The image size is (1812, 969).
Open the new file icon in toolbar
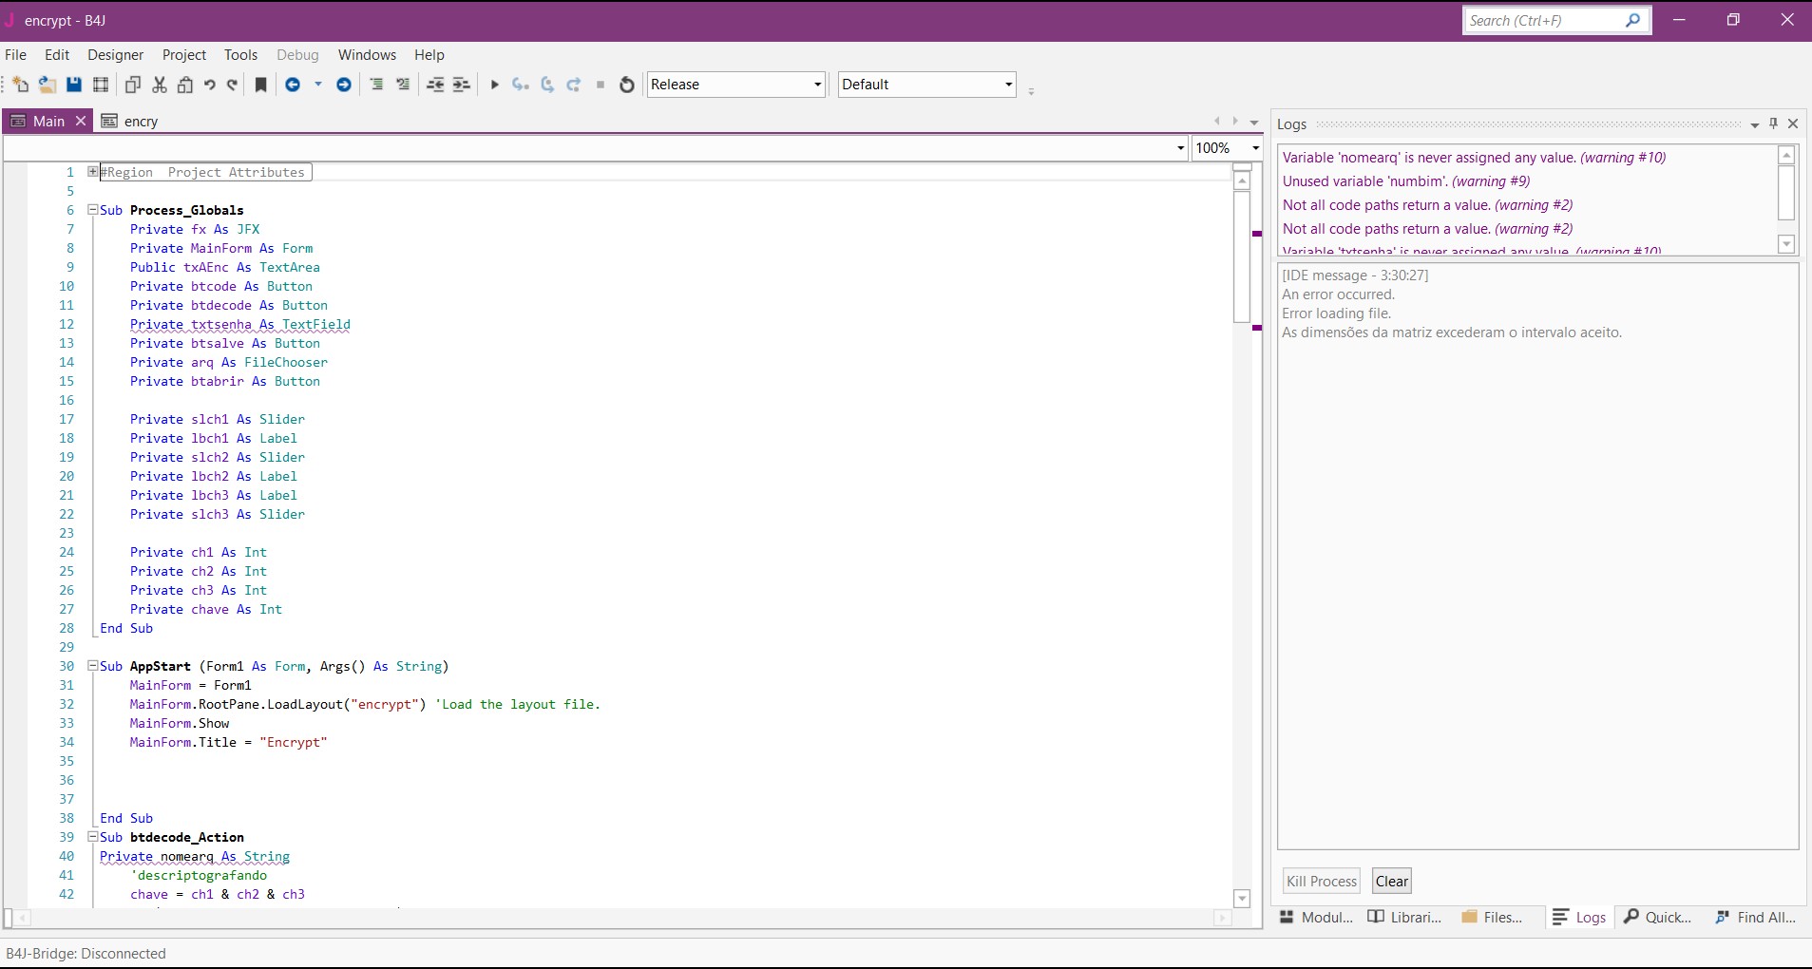click(x=20, y=85)
